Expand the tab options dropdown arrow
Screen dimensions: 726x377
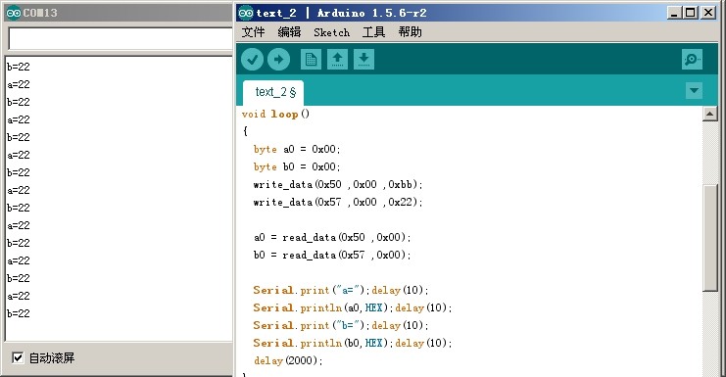pos(694,90)
